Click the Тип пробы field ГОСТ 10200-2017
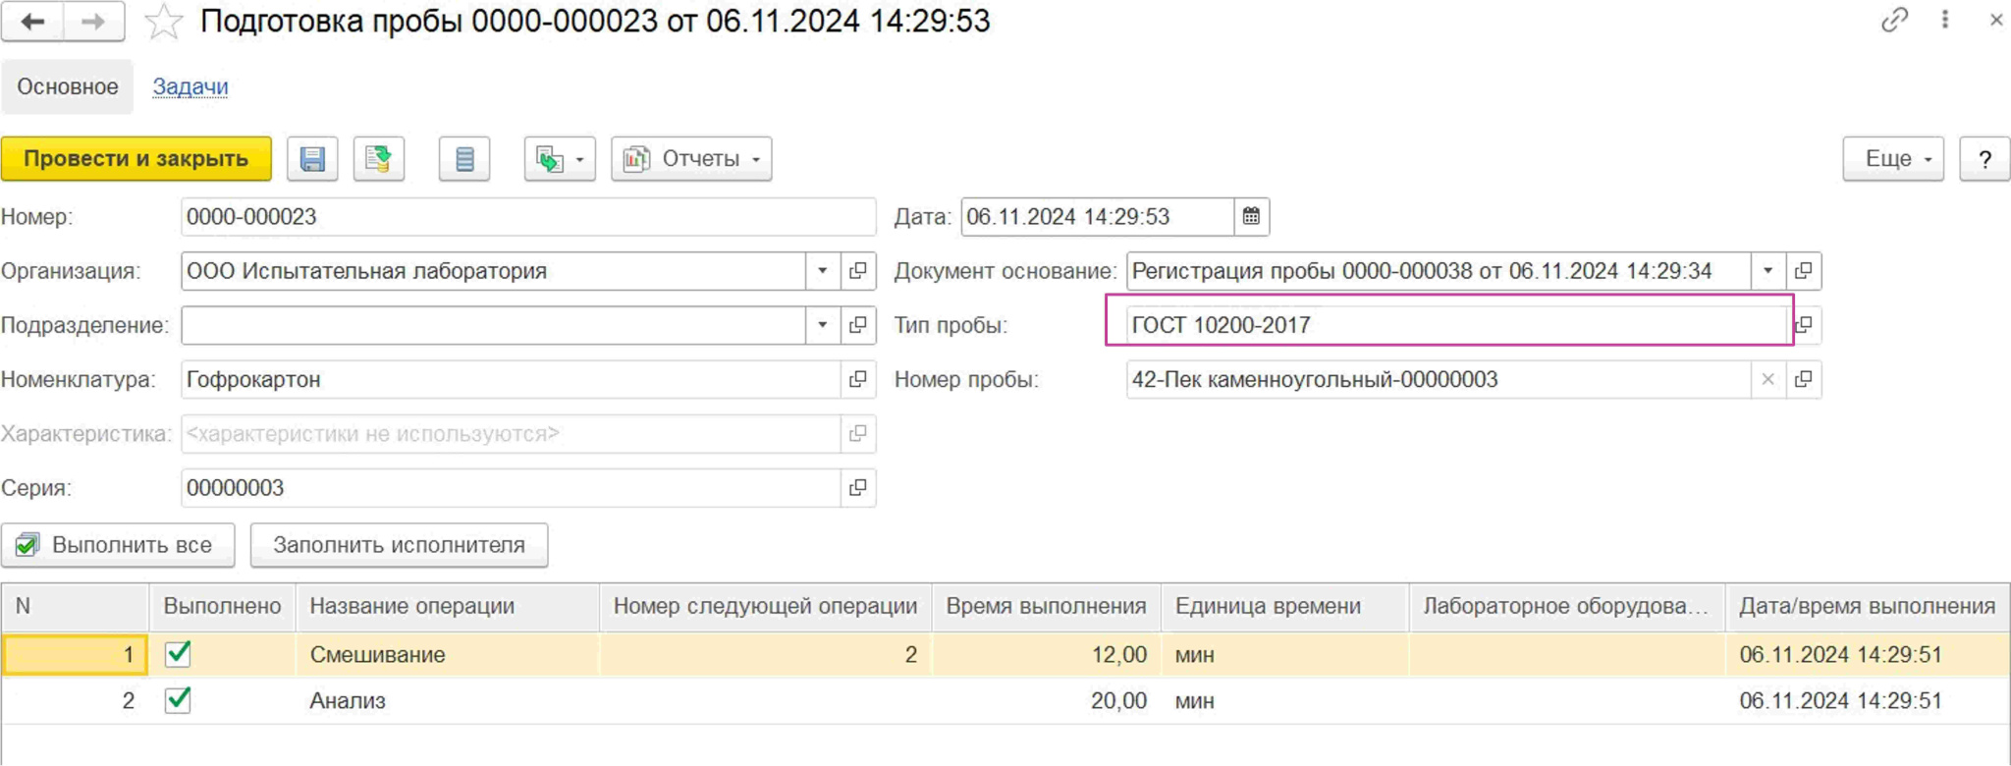The width and height of the screenshot is (2011, 766). coord(1456,325)
